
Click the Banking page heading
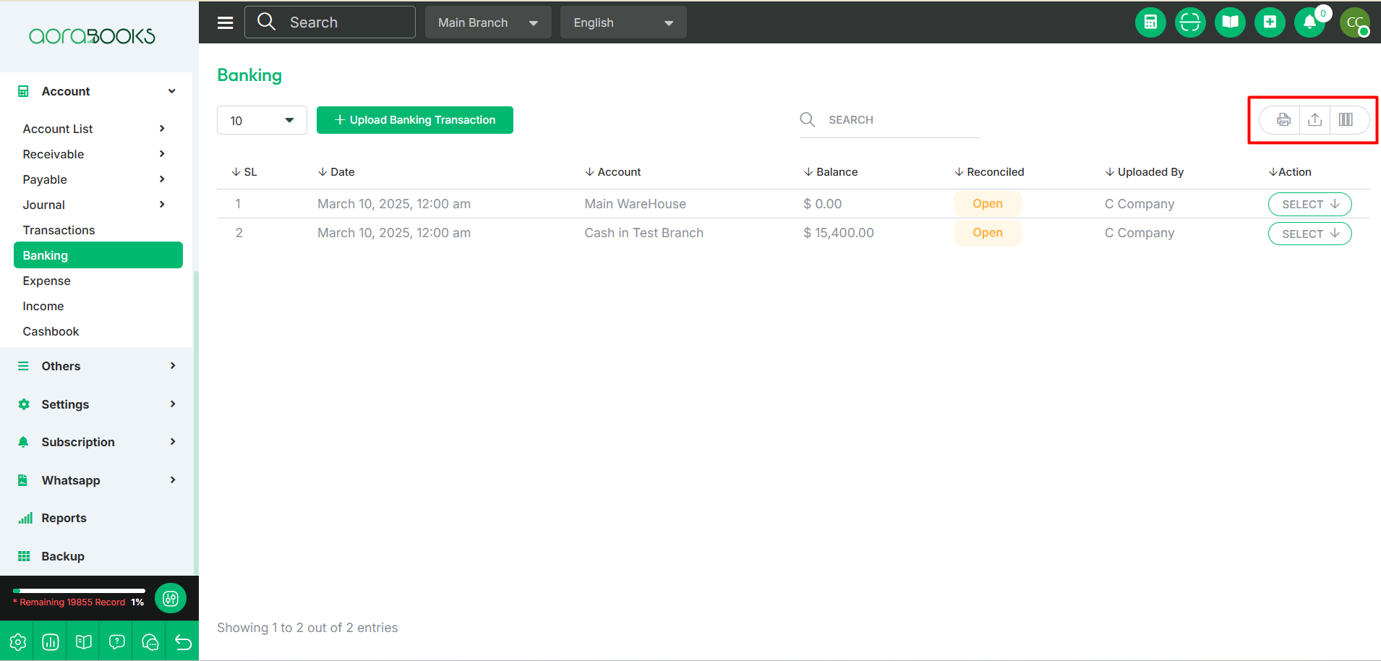[249, 75]
